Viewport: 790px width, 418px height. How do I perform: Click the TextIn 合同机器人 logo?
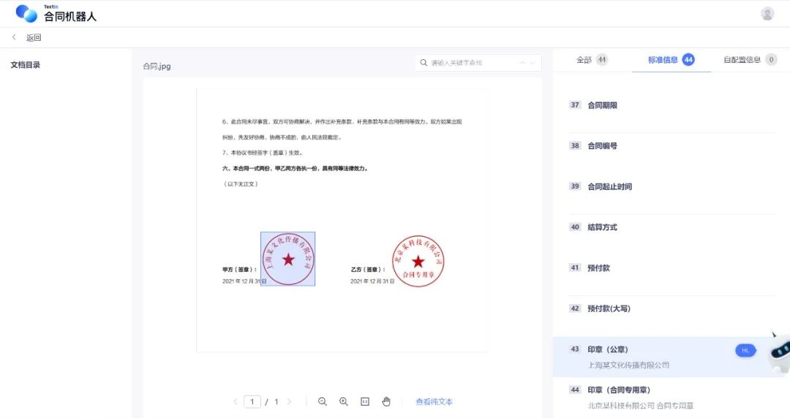[56, 13]
